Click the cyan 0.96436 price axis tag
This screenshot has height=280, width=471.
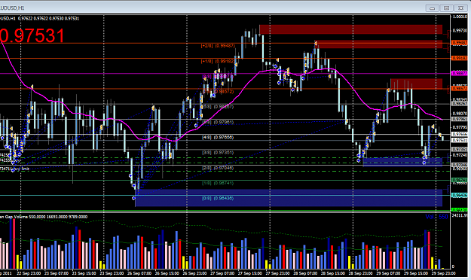[x=460, y=196]
